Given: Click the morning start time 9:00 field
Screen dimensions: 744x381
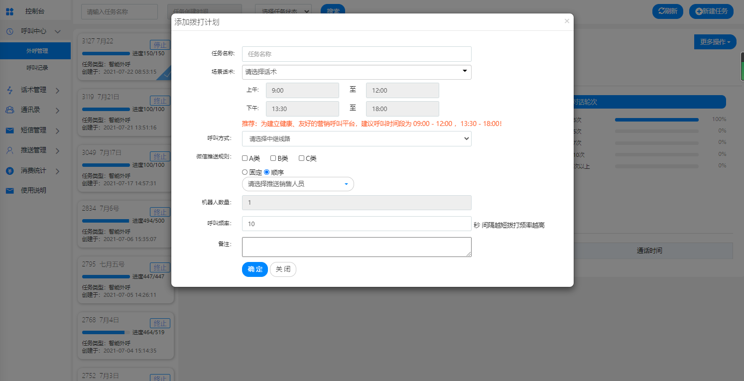Looking at the screenshot, I should pyautogui.click(x=303, y=91).
